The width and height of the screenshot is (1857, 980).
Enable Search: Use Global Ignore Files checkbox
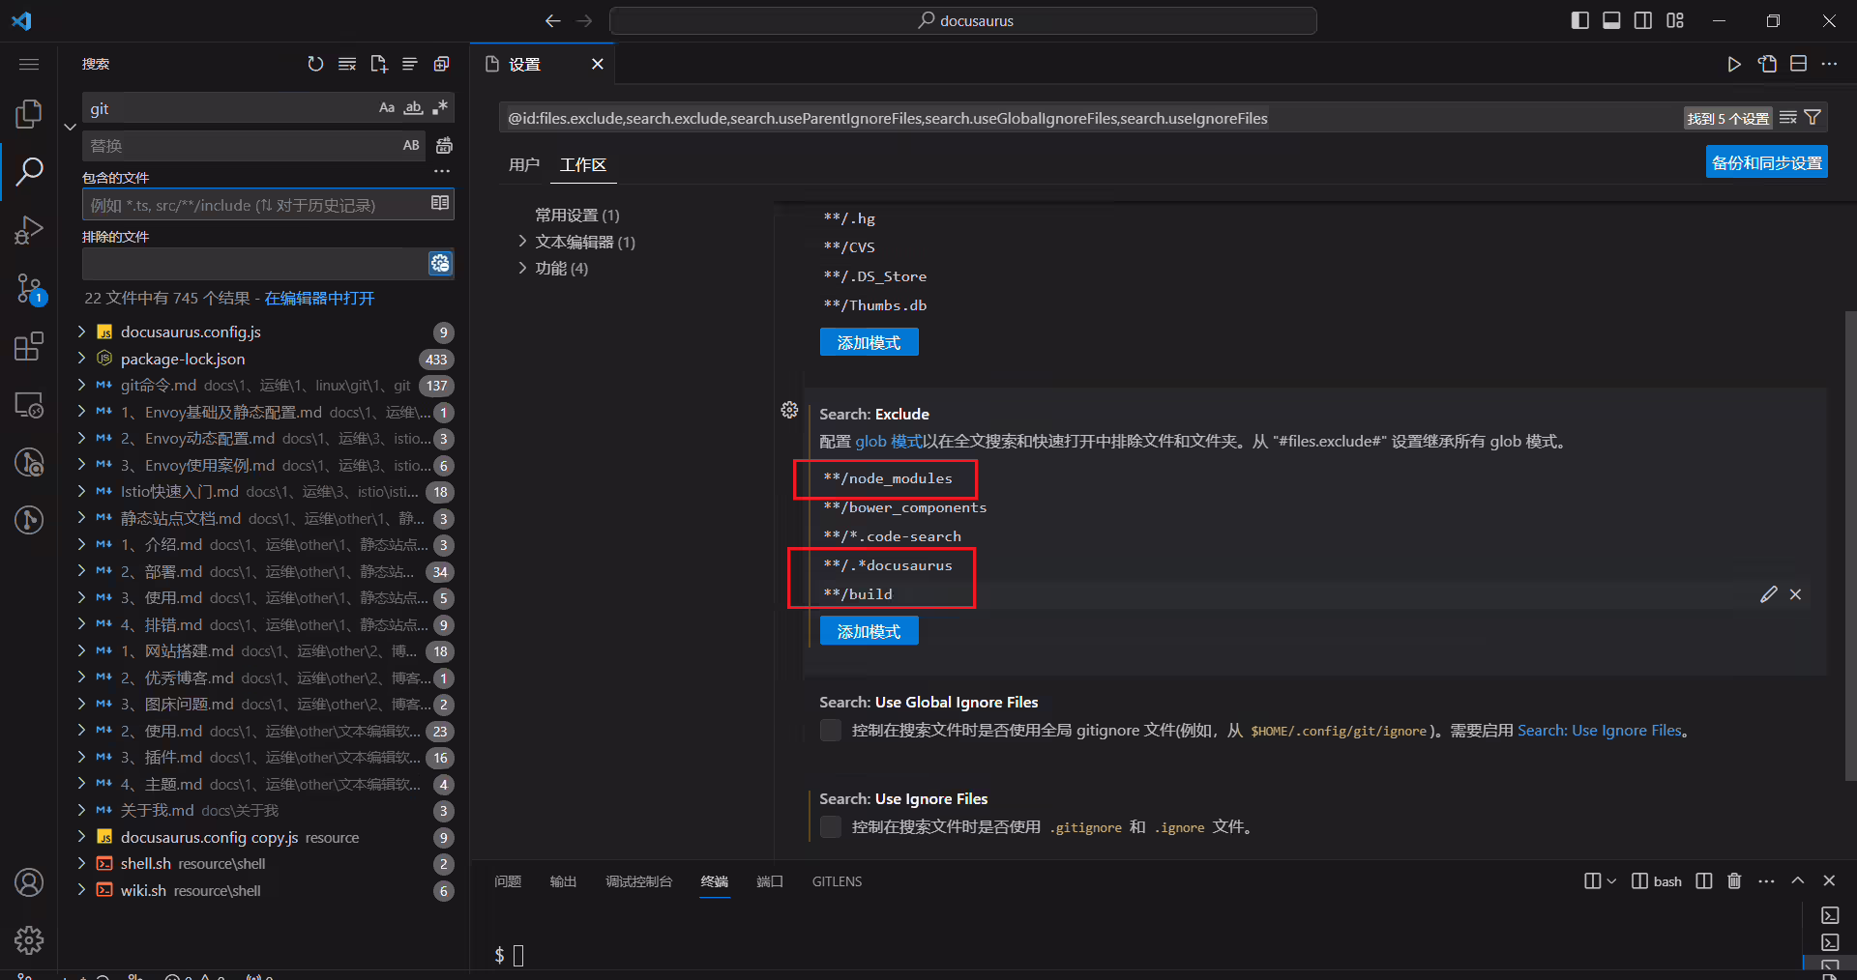coord(830,730)
